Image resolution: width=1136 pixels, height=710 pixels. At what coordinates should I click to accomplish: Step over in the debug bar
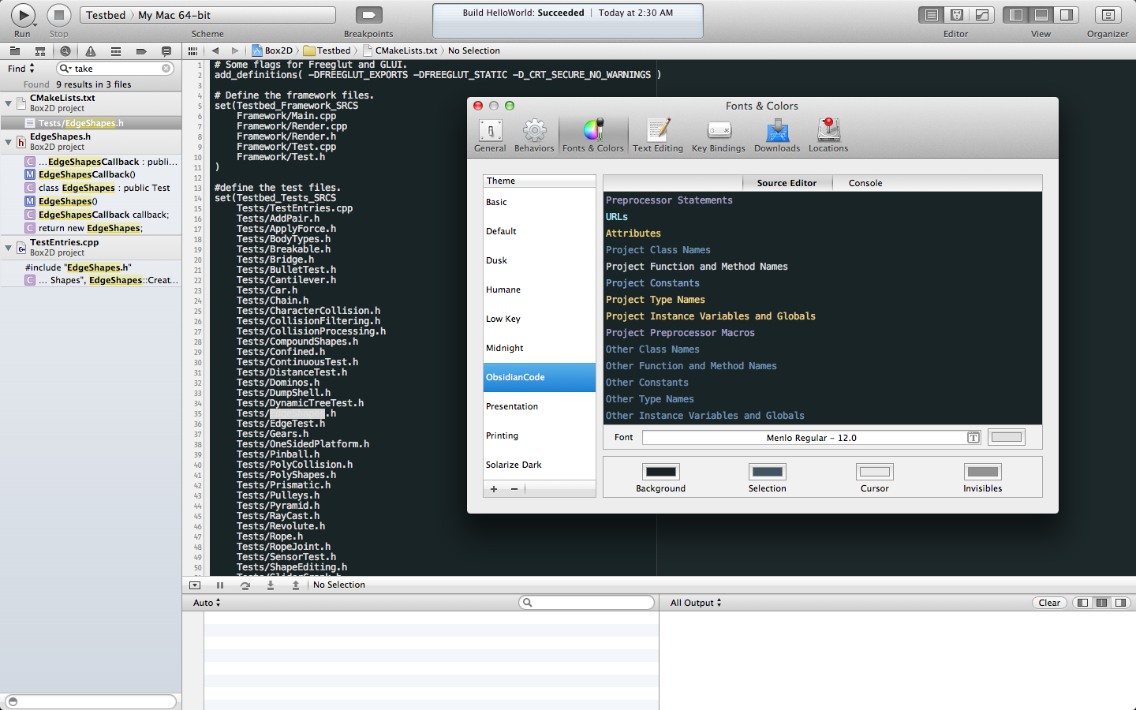tap(245, 585)
